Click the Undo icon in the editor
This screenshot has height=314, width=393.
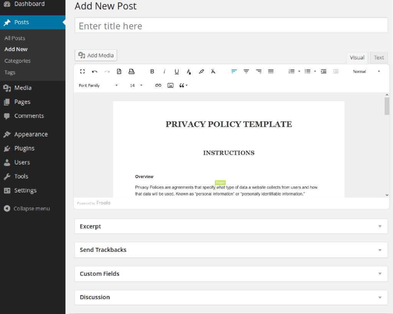[95, 71]
